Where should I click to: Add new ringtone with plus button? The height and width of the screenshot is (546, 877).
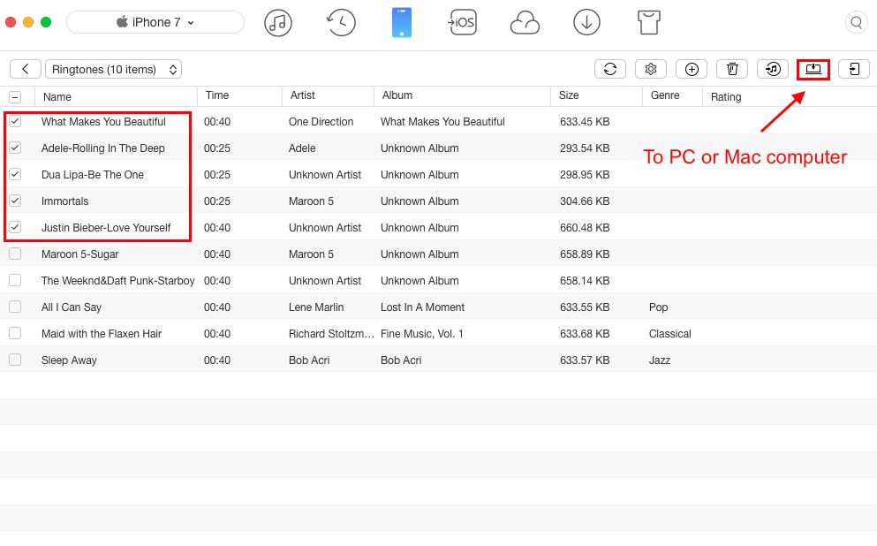692,70
